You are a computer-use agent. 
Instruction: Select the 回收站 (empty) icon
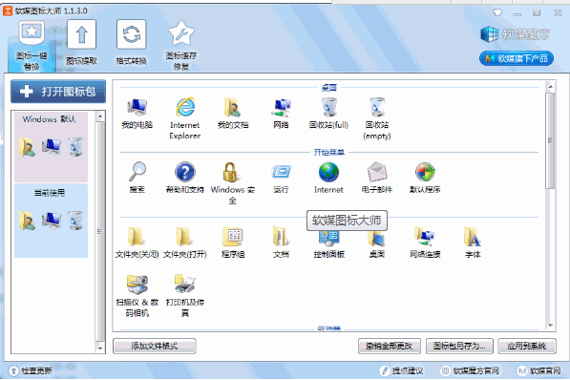(377, 118)
